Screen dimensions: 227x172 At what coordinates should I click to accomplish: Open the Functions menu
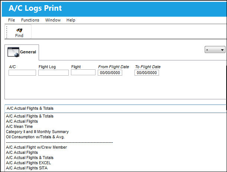click(x=30, y=20)
